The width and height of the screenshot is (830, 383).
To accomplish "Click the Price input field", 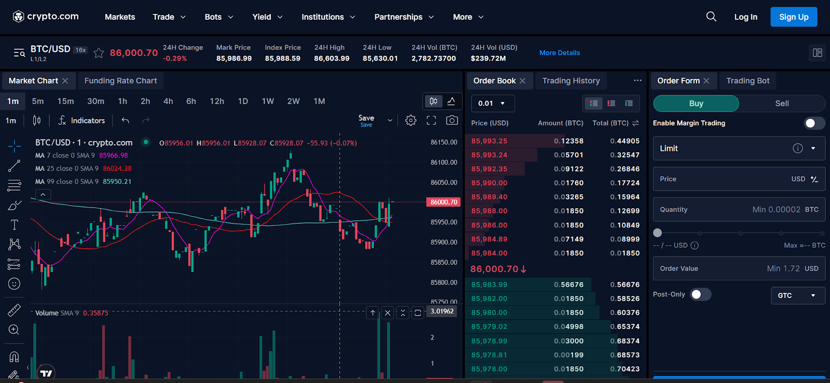I will [x=739, y=179].
